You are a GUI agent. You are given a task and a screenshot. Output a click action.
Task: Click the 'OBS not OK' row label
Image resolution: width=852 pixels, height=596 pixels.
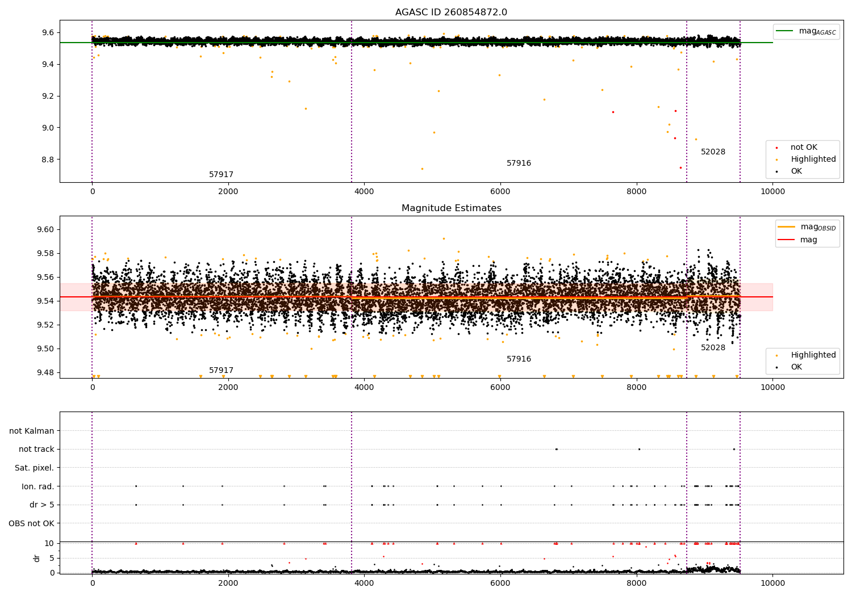[x=31, y=523]
